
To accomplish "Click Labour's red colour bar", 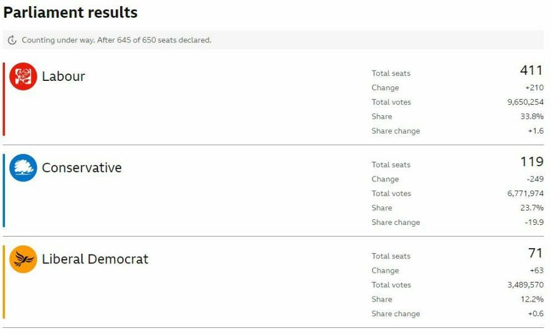I will tap(4, 99).
